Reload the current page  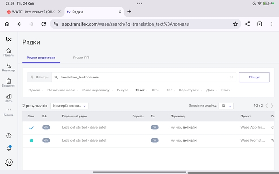pyautogui.click(x=44, y=24)
